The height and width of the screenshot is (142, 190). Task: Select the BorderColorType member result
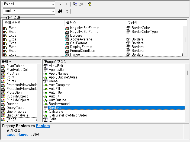point(145,32)
